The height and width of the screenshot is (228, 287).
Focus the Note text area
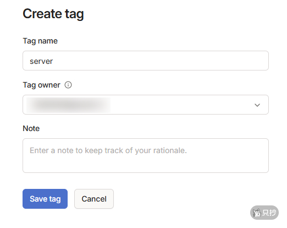tap(146, 155)
